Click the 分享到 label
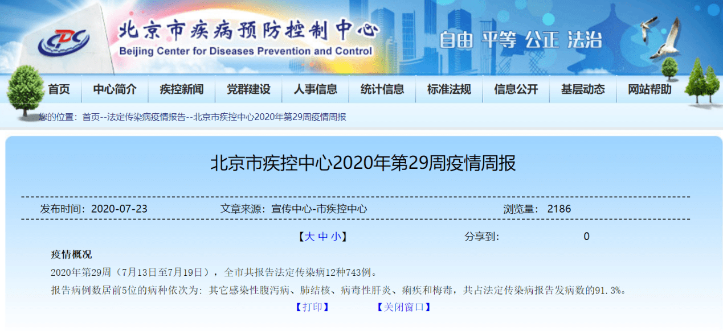 point(482,237)
